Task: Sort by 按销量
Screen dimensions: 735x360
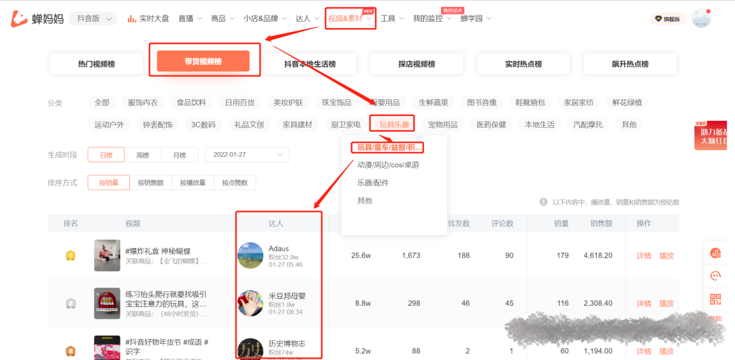Action: (108, 183)
